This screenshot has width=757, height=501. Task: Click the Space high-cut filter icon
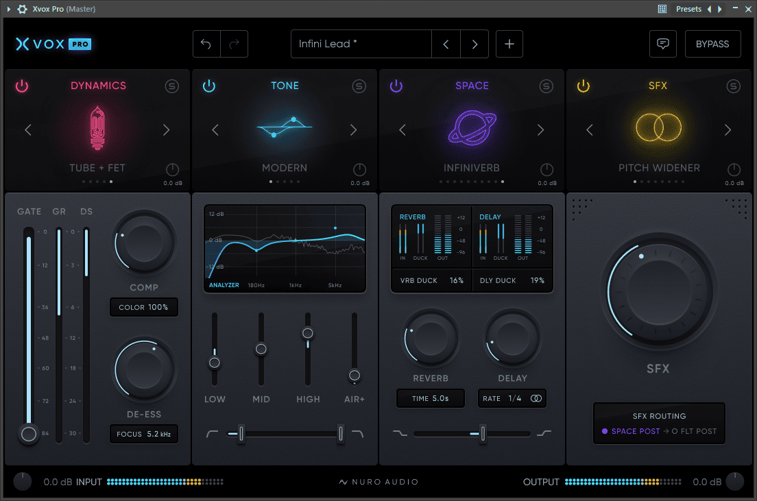544,433
